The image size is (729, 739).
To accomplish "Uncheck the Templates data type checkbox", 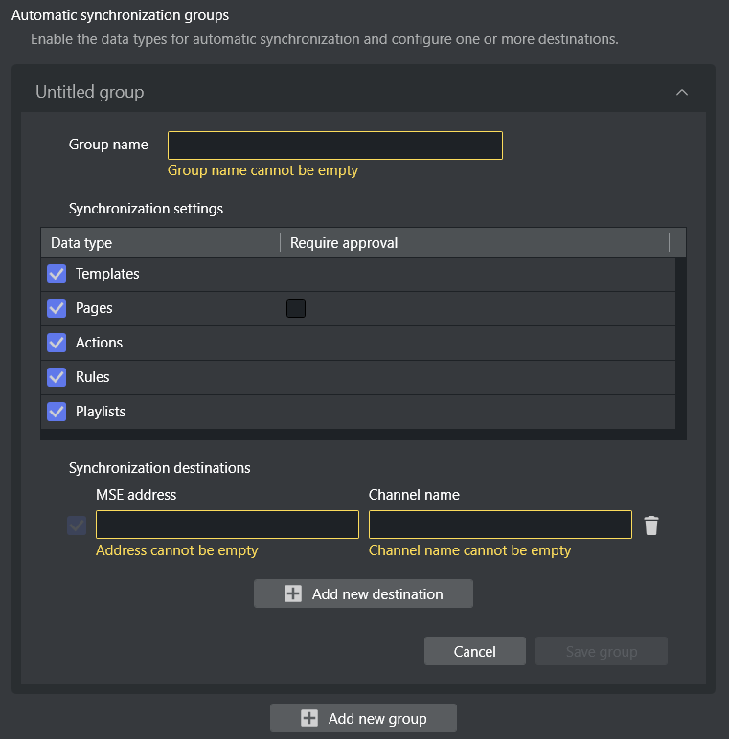I will 57,274.
